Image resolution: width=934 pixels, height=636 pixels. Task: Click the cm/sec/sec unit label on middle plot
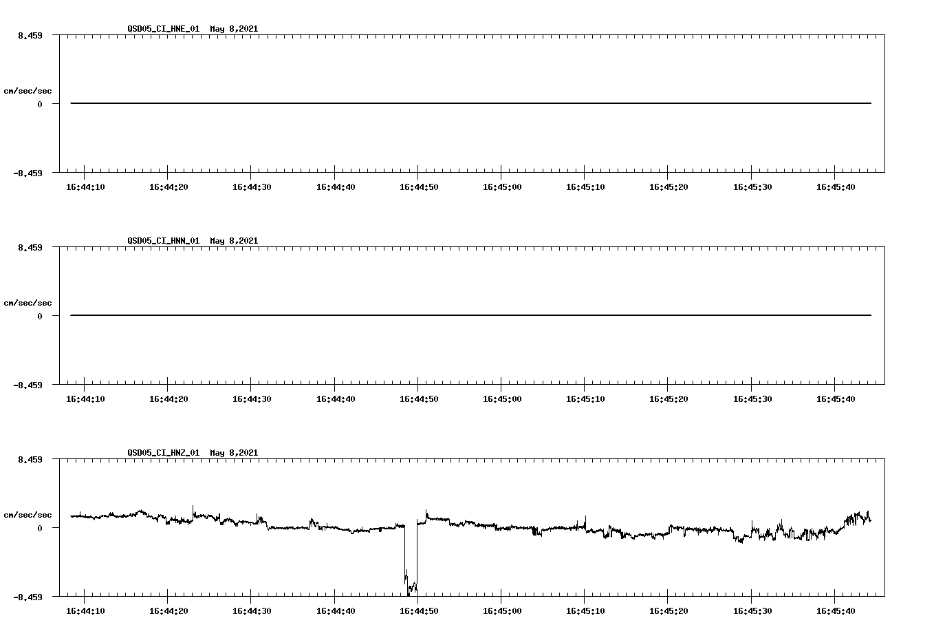(28, 302)
